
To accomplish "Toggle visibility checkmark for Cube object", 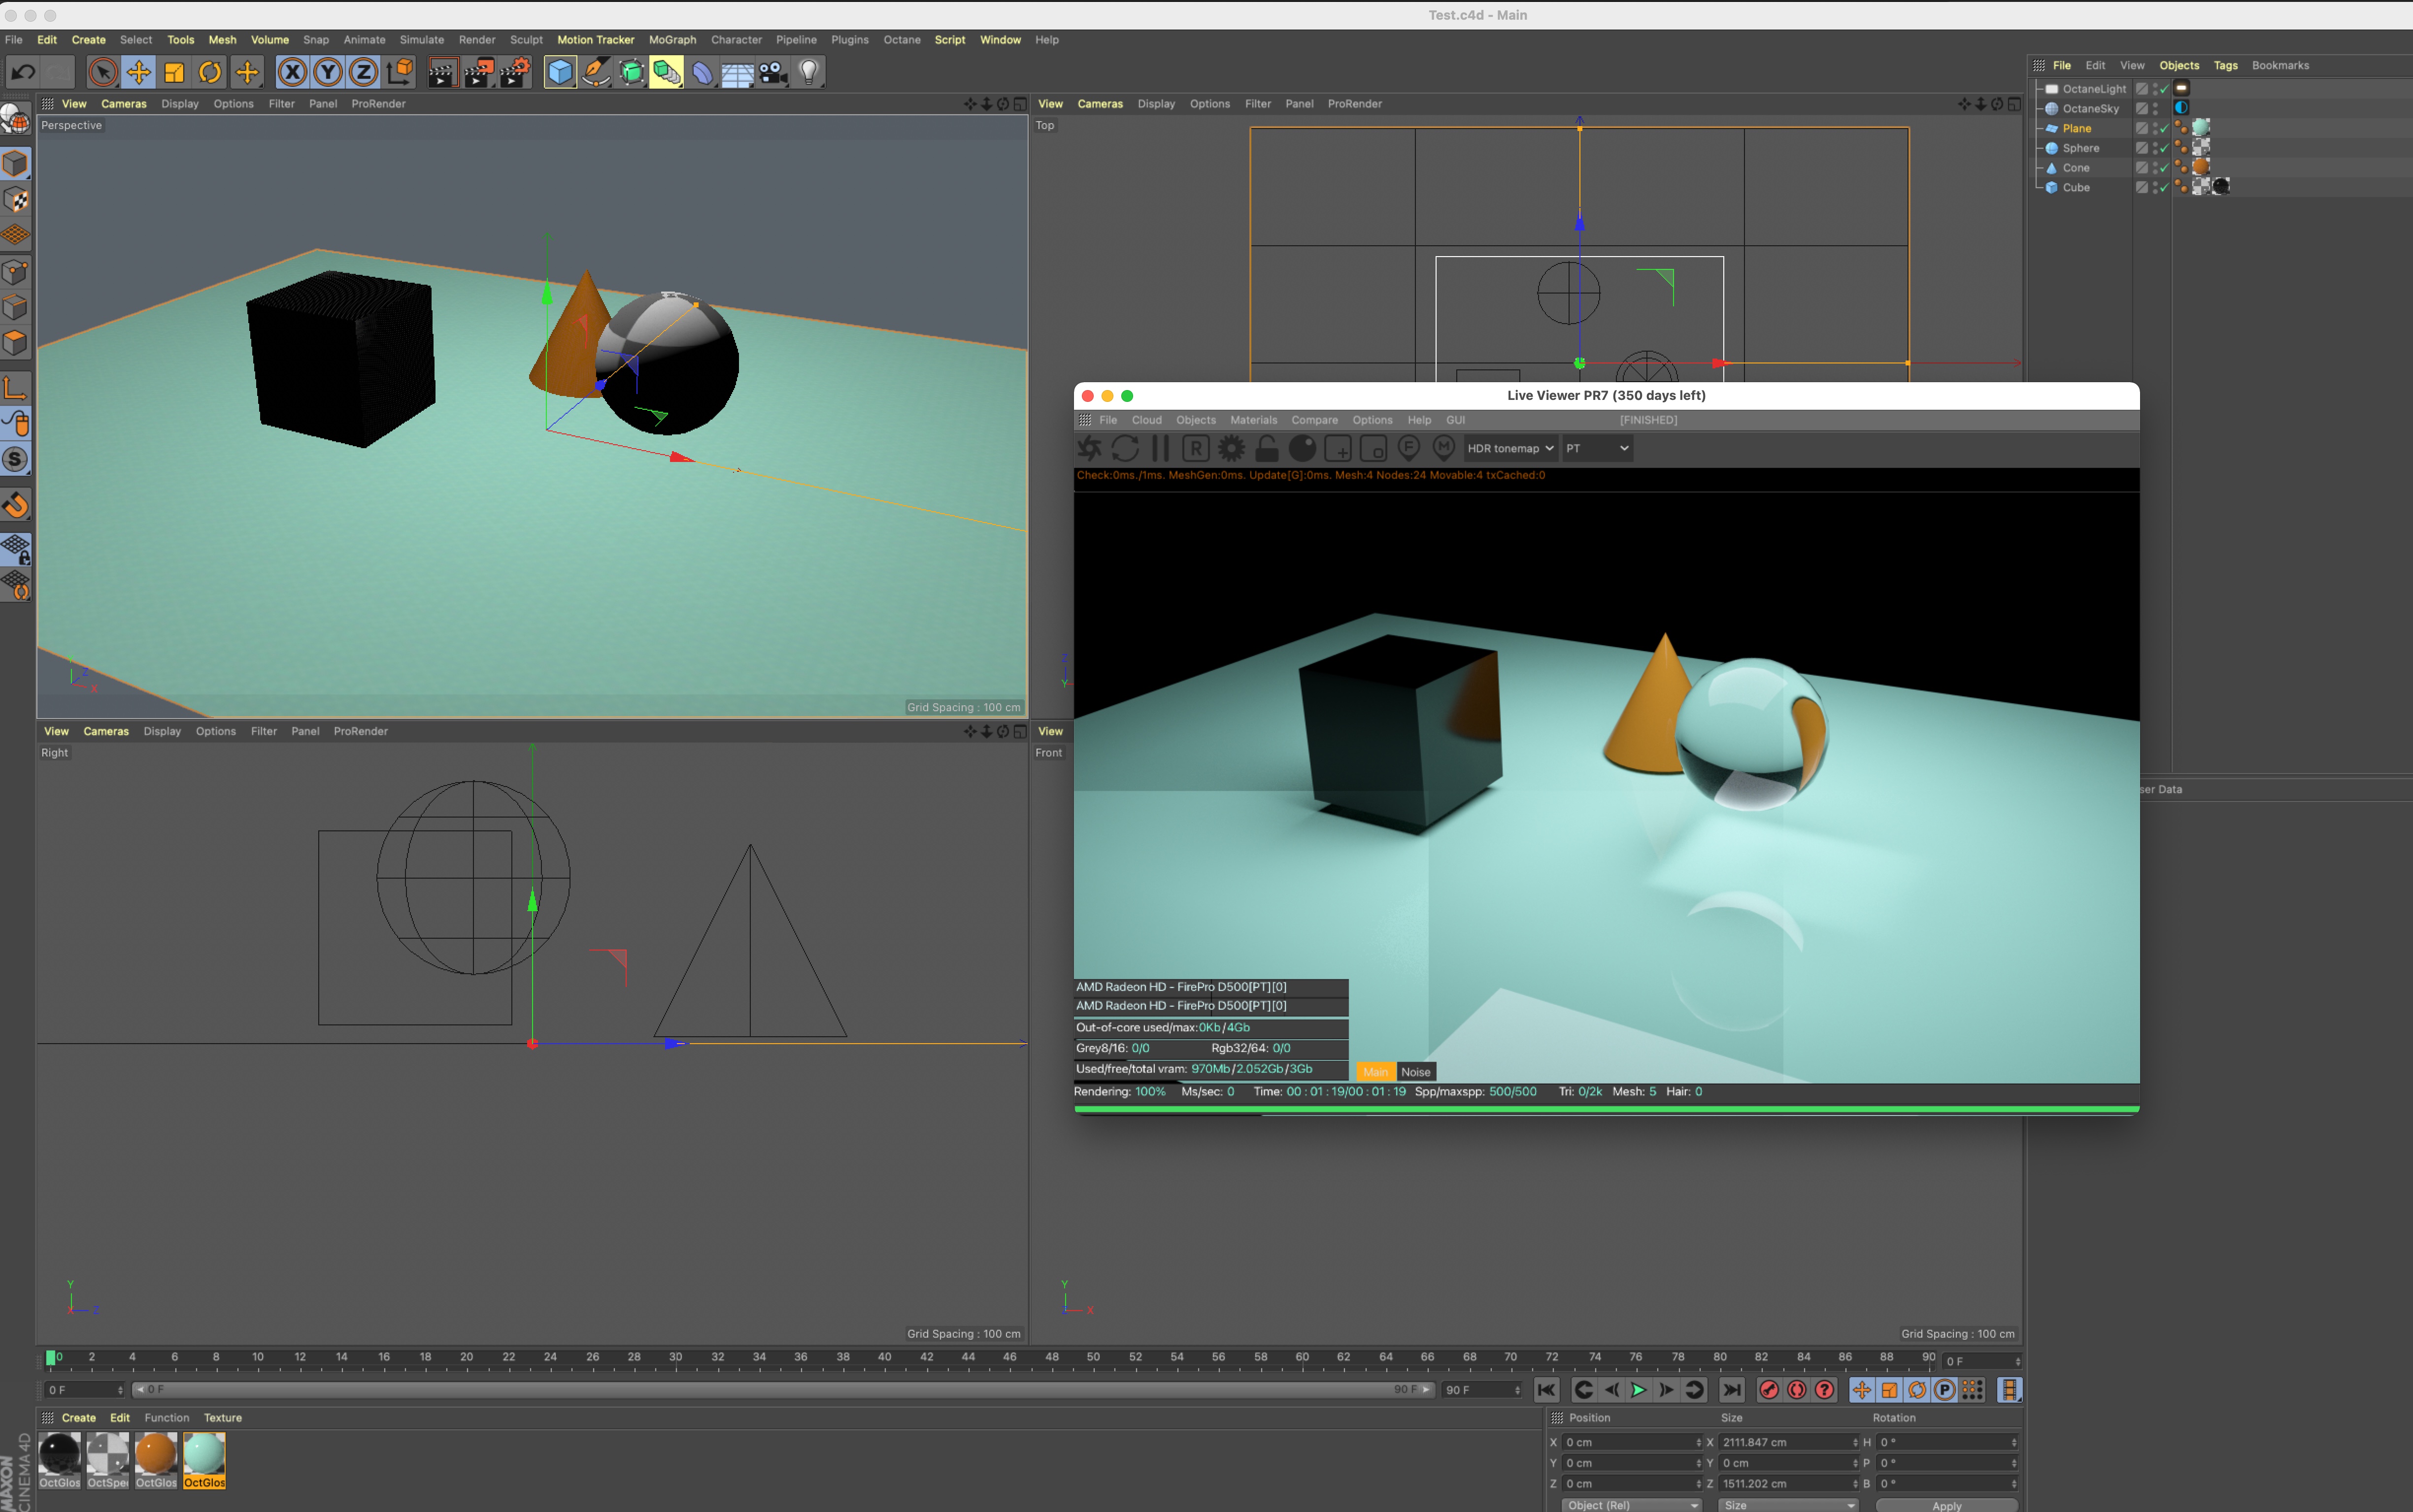I will tap(2164, 188).
